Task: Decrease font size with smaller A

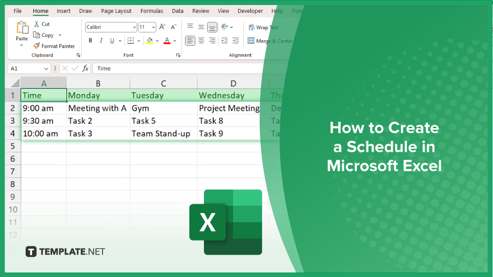Action: pyautogui.click(x=174, y=27)
